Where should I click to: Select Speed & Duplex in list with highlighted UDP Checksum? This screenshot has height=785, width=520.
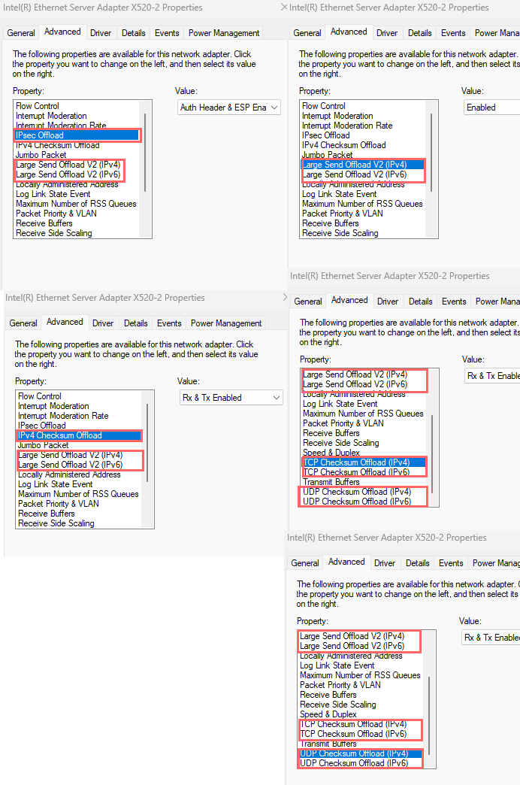pos(328,714)
